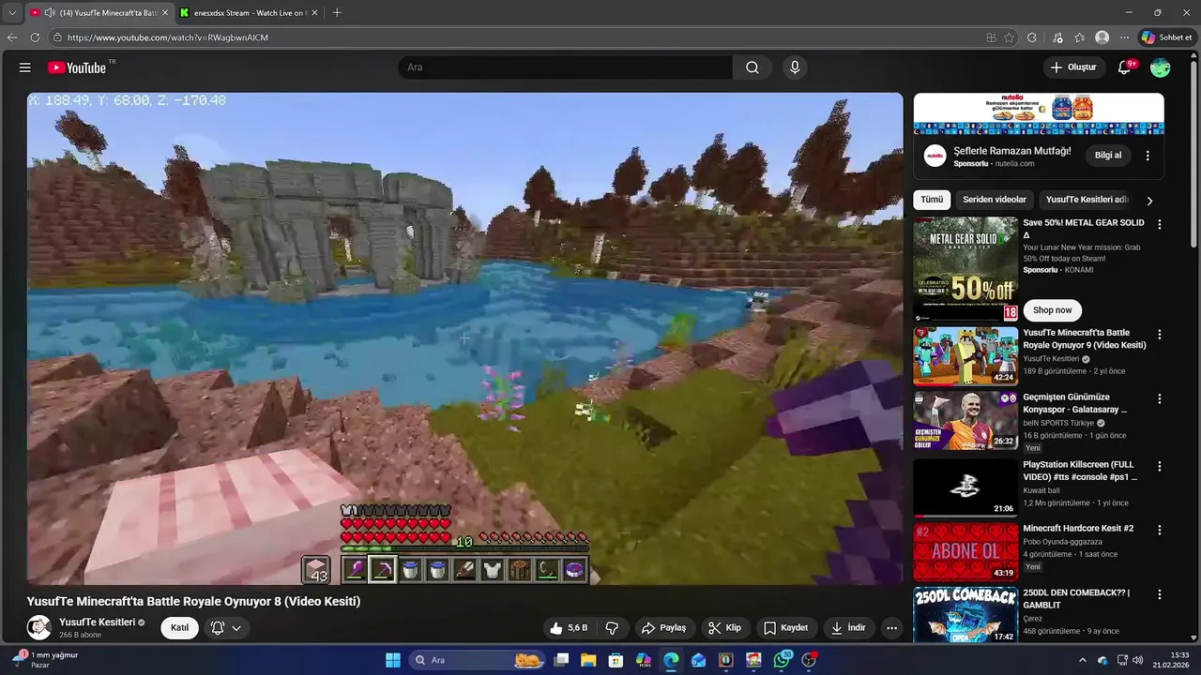Open options for Minecraft Hardcore Kesit #2
The image size is (1201, 675).
click(1160, 530)
